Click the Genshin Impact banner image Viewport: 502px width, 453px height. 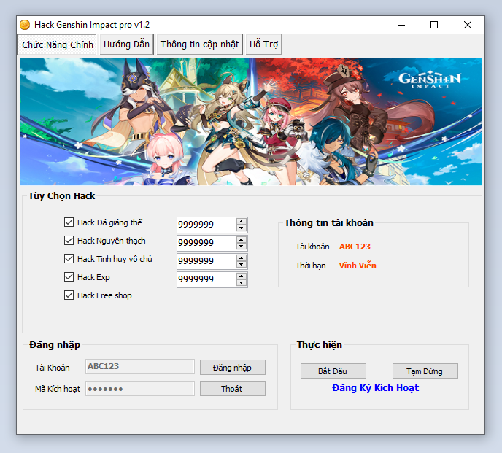(251, 122)
